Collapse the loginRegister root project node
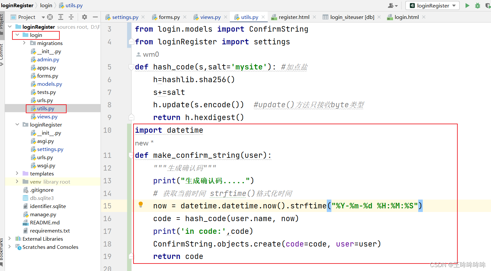The height and width of the screenshot is (271, 491). coord(10,27)
